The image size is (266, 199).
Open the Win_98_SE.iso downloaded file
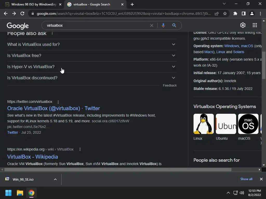pos(23,179)
